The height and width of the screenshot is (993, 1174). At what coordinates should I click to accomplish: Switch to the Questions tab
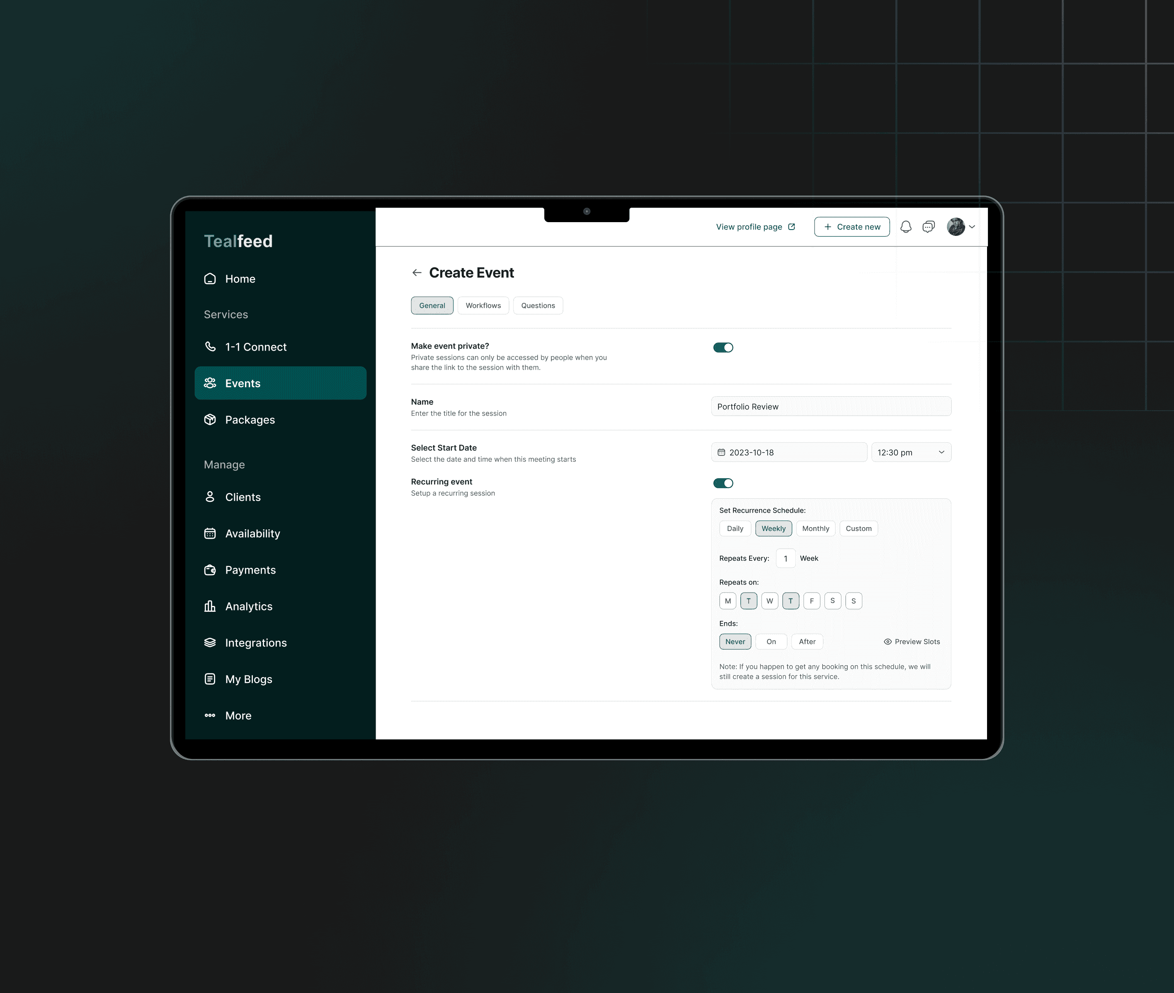click(x=538, y=306)
